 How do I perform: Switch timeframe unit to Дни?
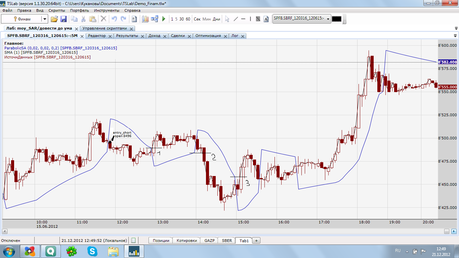pos(216,19)
